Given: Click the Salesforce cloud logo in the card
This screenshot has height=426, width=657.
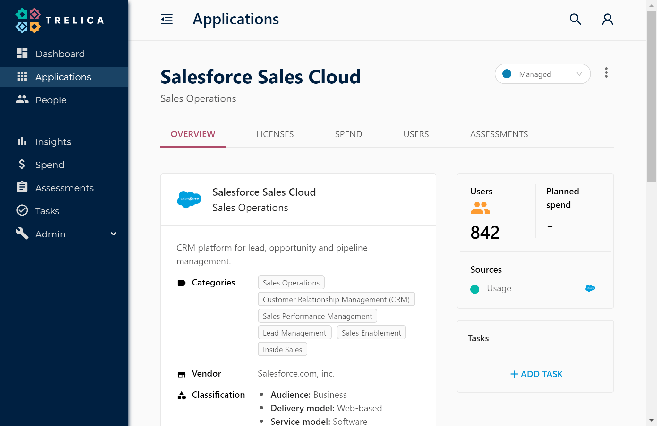Looking at the screenshot, I should point(189,199).
